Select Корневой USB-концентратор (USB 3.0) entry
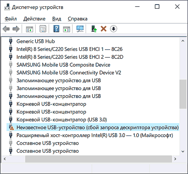 coord(61,120)
